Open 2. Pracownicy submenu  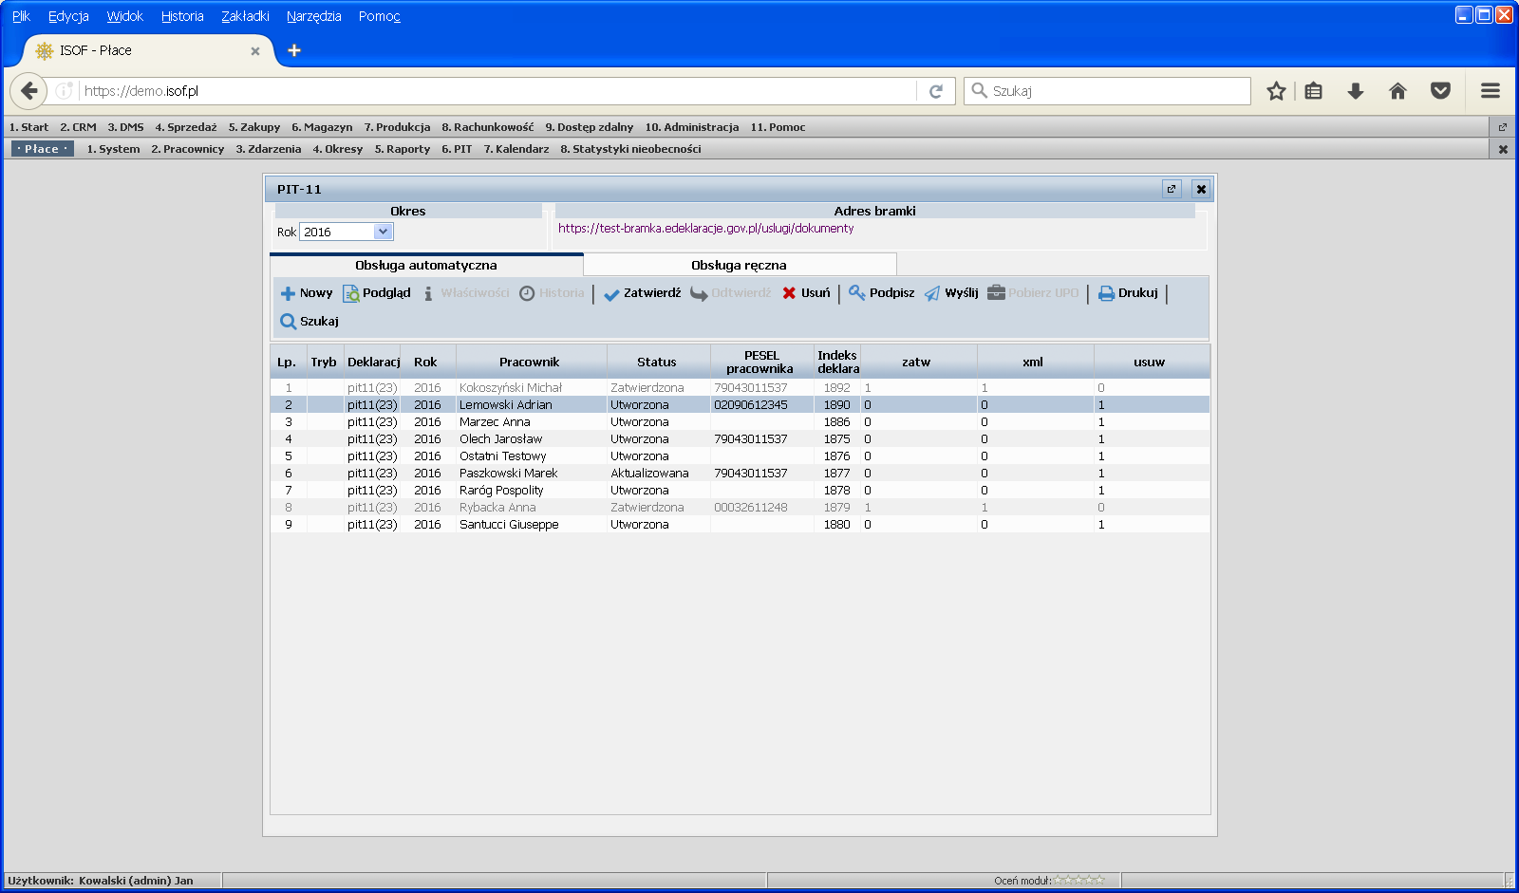point(188,149)
